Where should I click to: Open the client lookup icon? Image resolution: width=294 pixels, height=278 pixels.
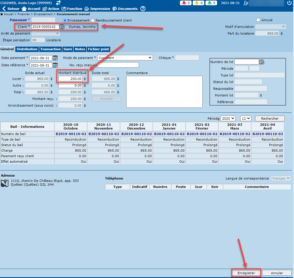tap(62, 27)
